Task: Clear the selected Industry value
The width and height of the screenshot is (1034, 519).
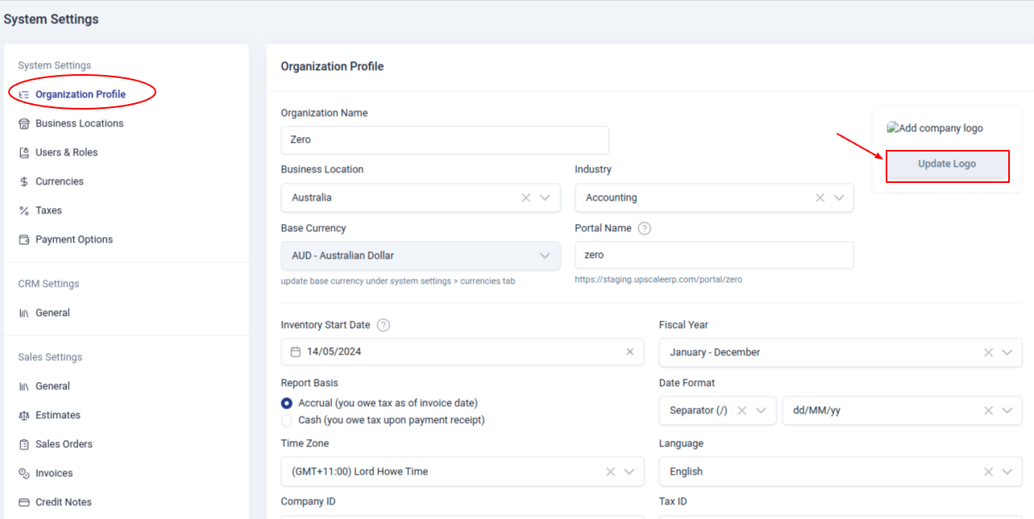Action: pyautogui.click(x=820, y=197)
